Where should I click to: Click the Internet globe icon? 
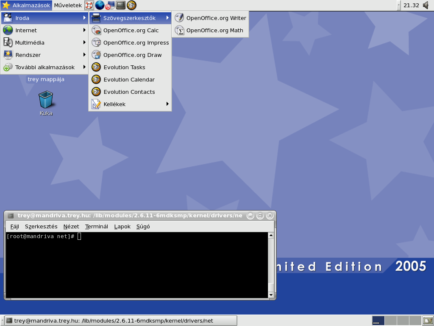pos(8,30)
